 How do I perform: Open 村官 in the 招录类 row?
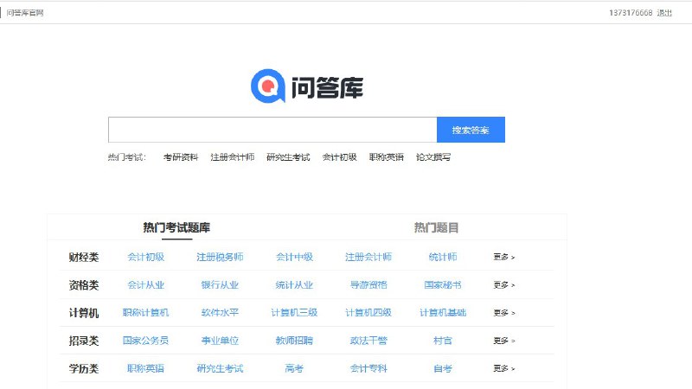tap(443, 341)
